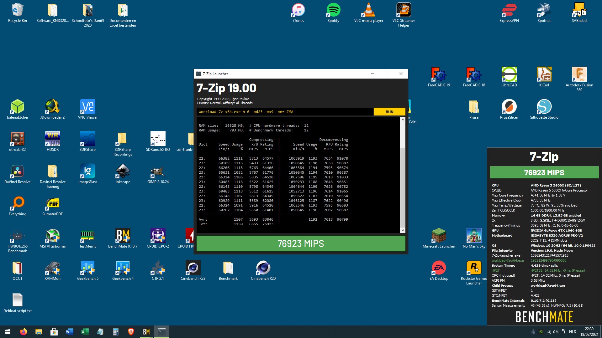Open MSI Afterburner shortcut
The image size is (602, 338).
click(53, 238)
